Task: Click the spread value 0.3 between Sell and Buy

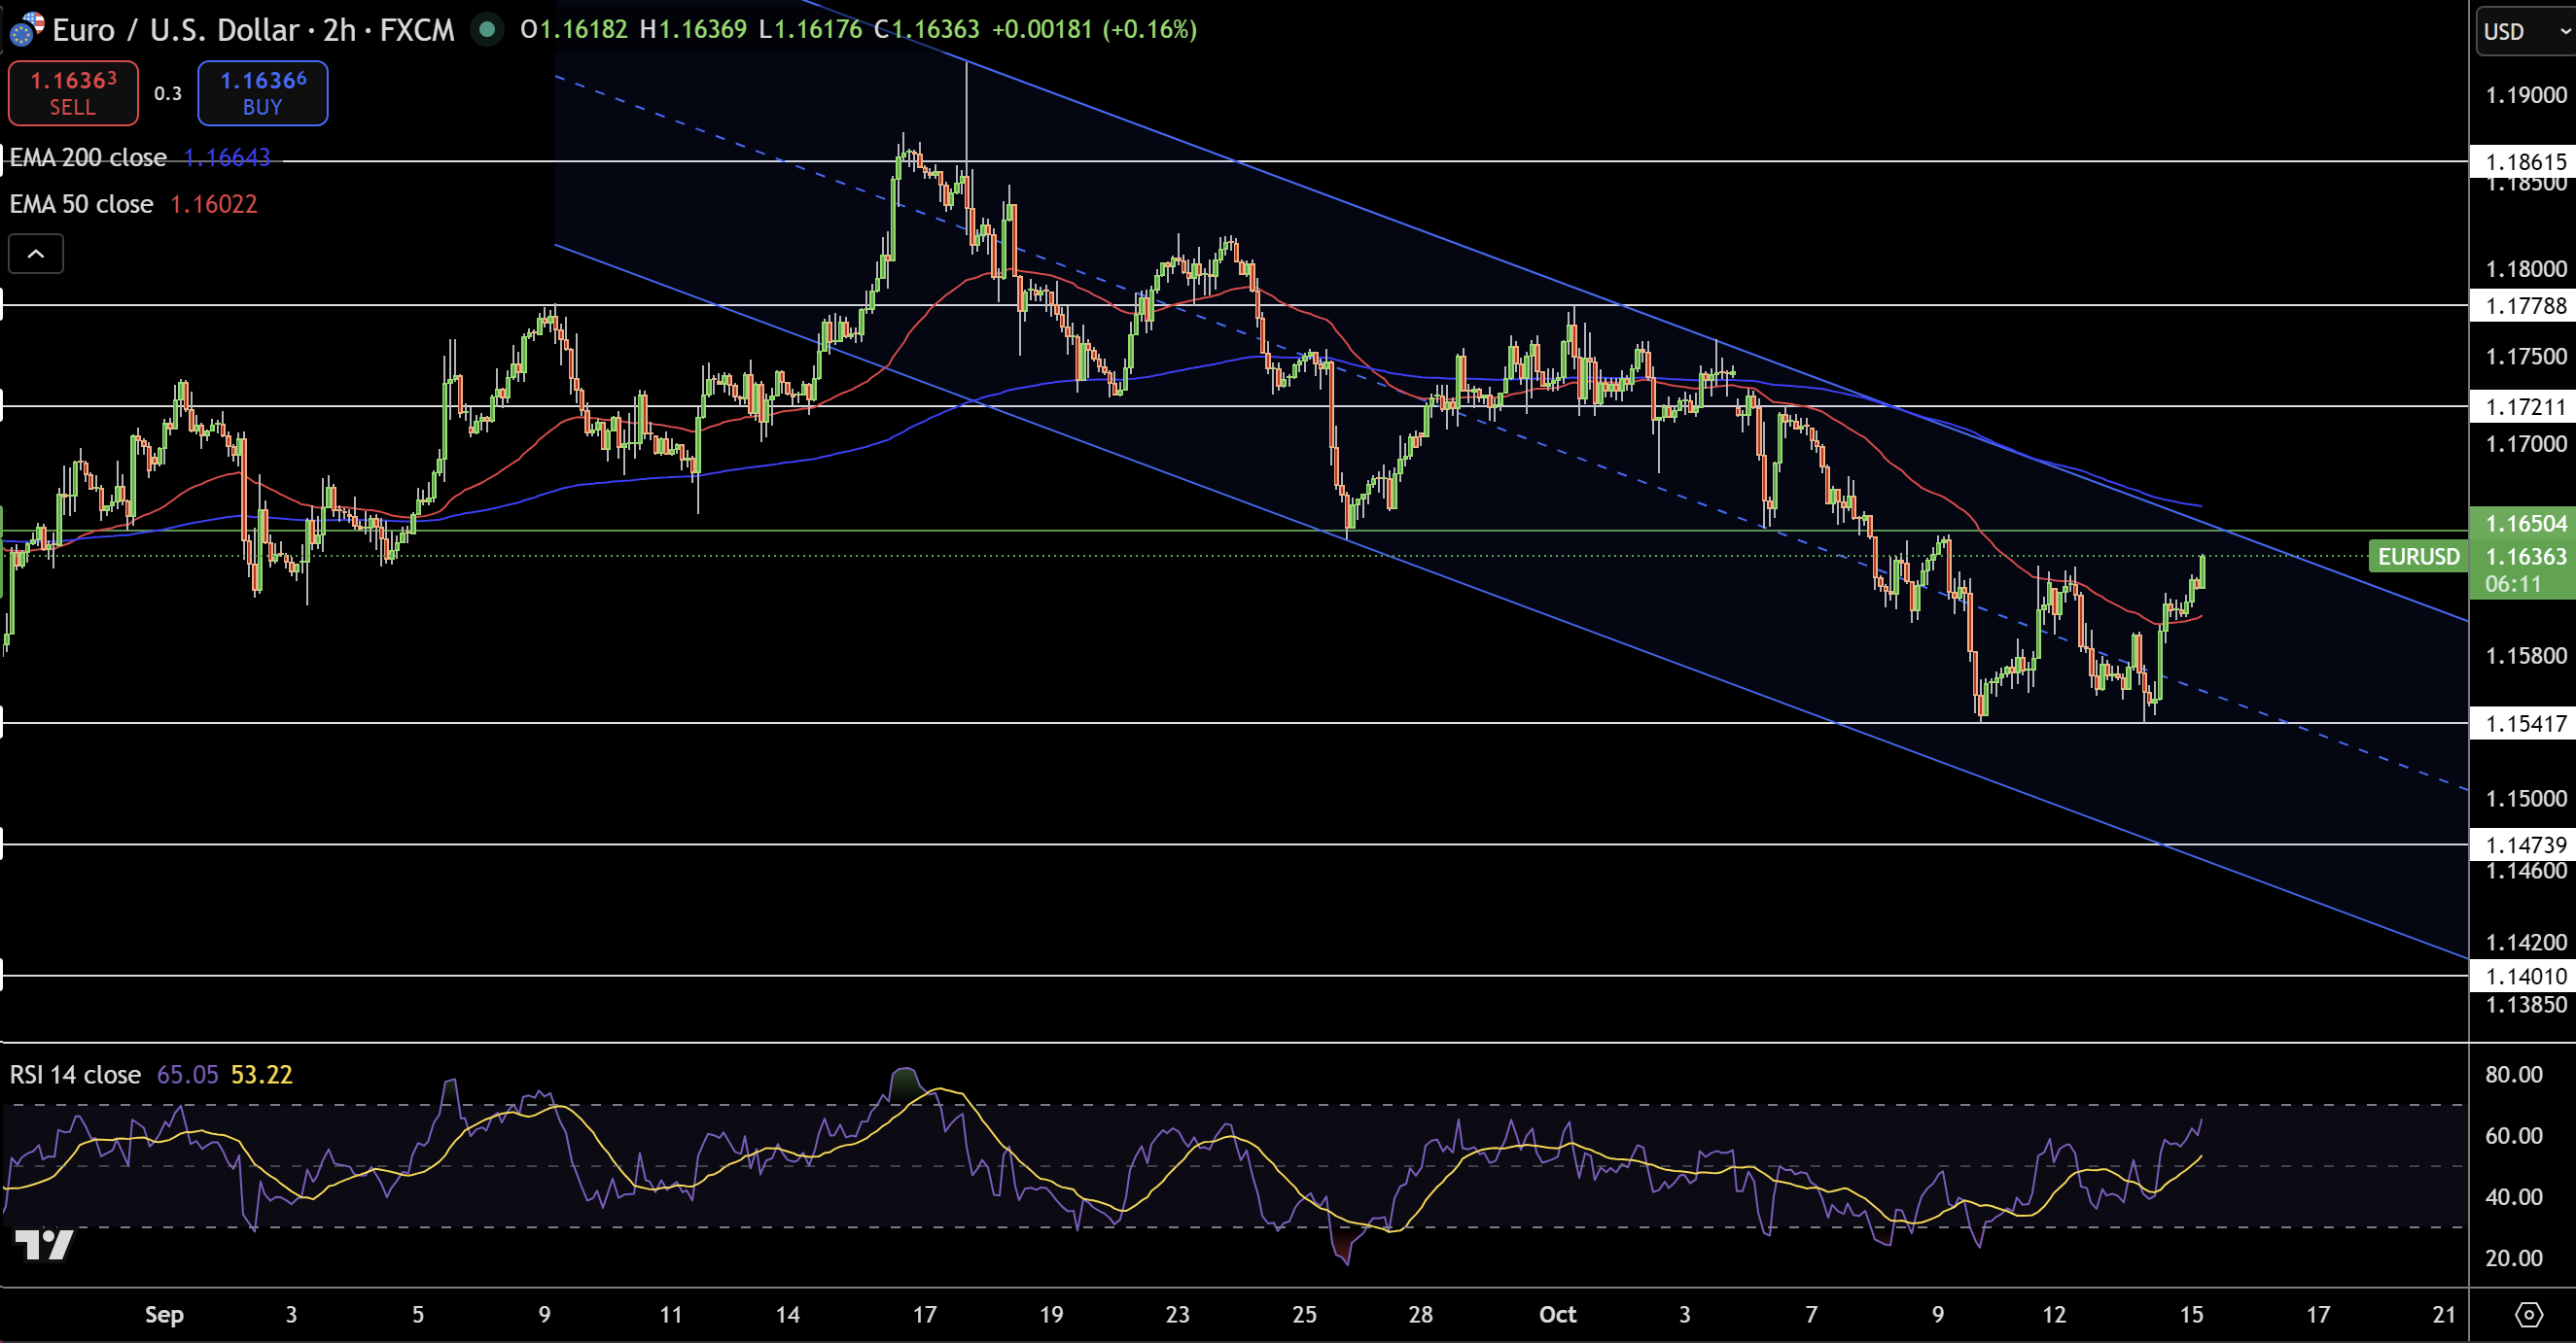Action: coord(167,92)
